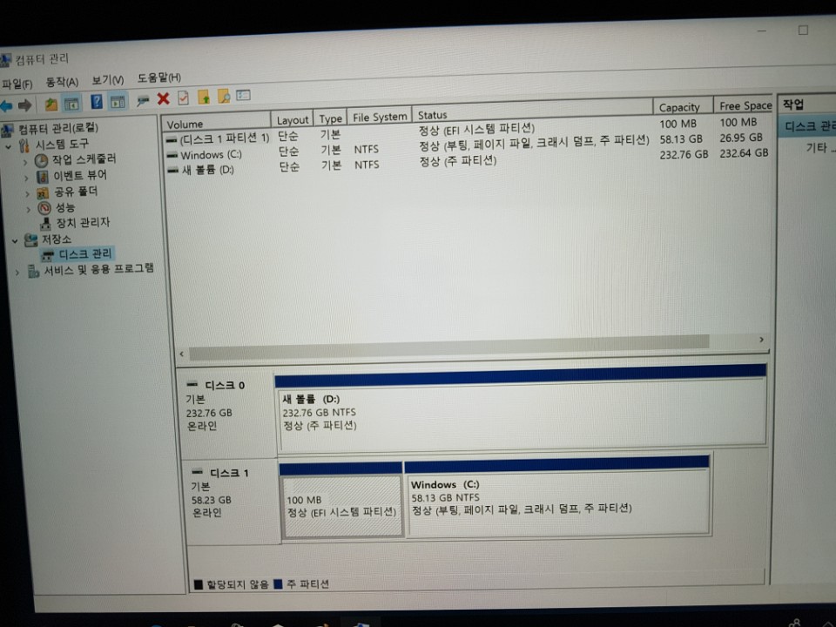
Task: Click the Forward arrow in toolbar
Action: [x=24, y=105]
